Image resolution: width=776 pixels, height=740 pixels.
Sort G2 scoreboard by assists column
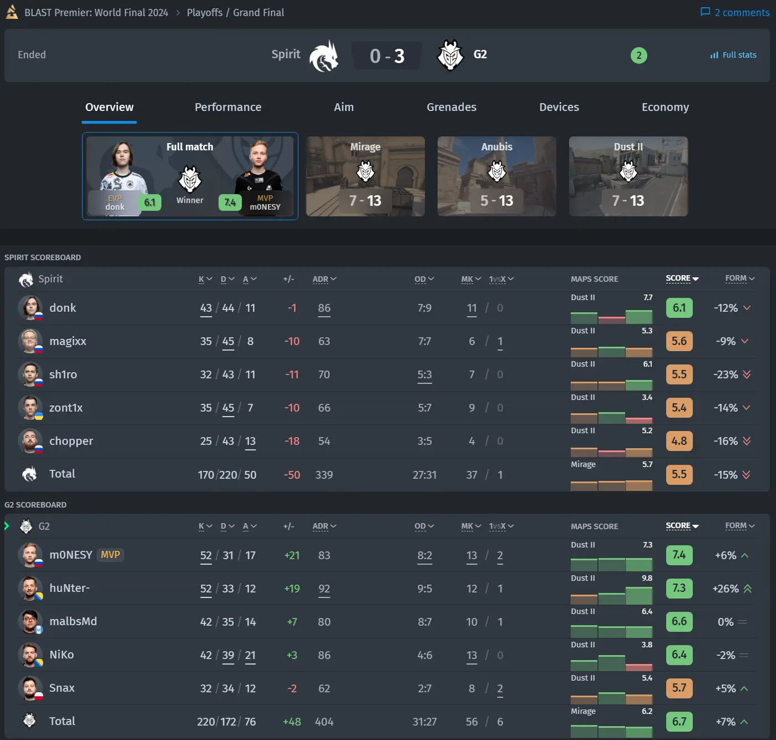click(x=250, y=526)
